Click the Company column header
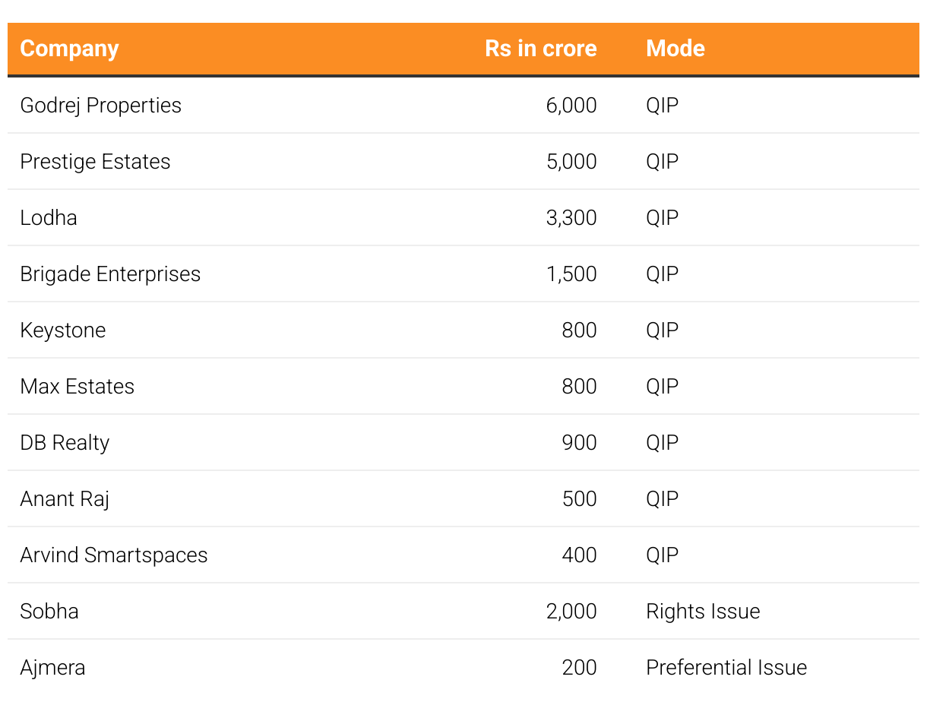The height and width of the screenshot is (702, 927). point(69,49)
